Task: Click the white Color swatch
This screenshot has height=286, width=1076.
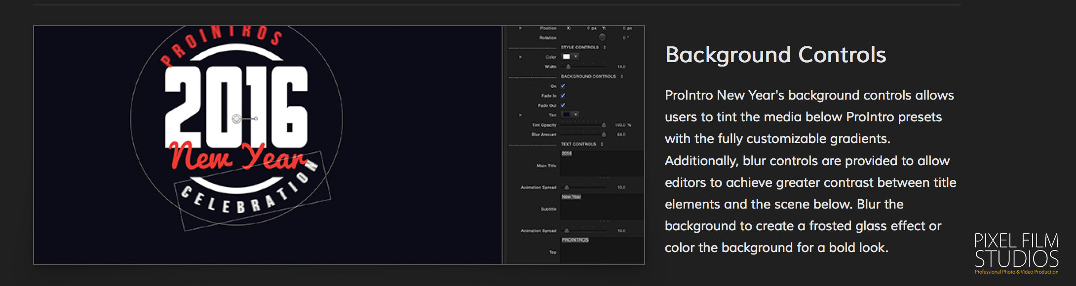Action: (566, 57)
